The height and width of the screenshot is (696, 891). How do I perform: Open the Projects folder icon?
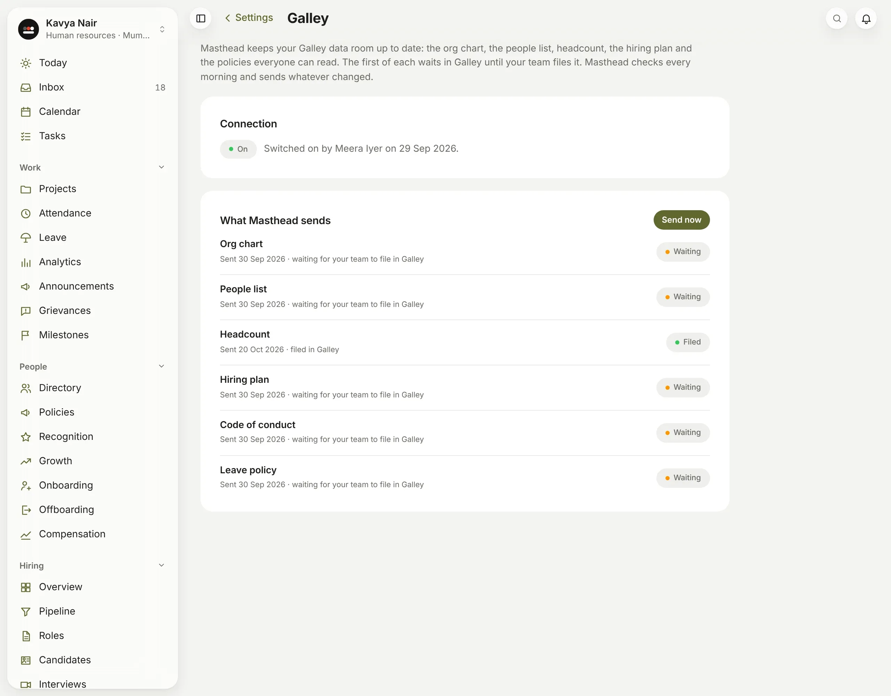tap(26, 189)
